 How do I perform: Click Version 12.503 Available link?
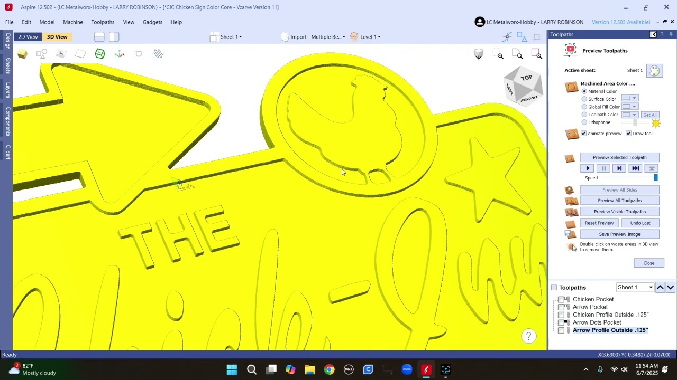621,22
